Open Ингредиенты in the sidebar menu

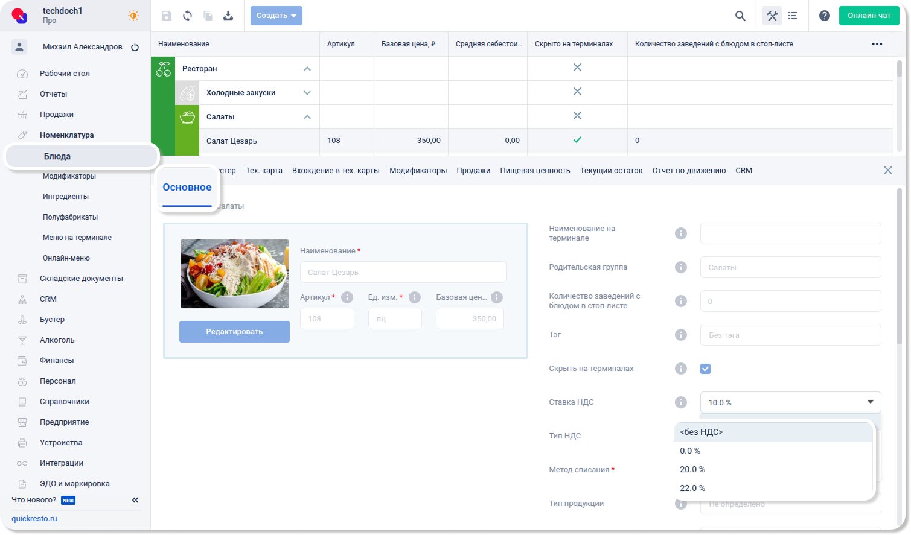pos(66,197)
